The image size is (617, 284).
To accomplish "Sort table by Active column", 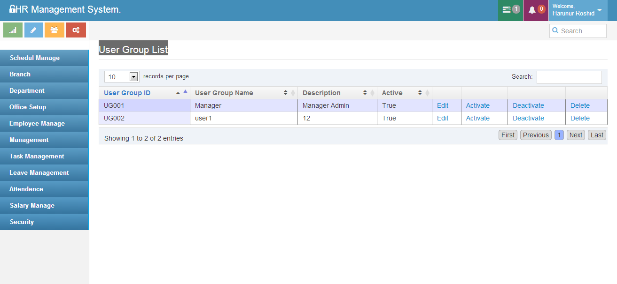I will 404,93.
